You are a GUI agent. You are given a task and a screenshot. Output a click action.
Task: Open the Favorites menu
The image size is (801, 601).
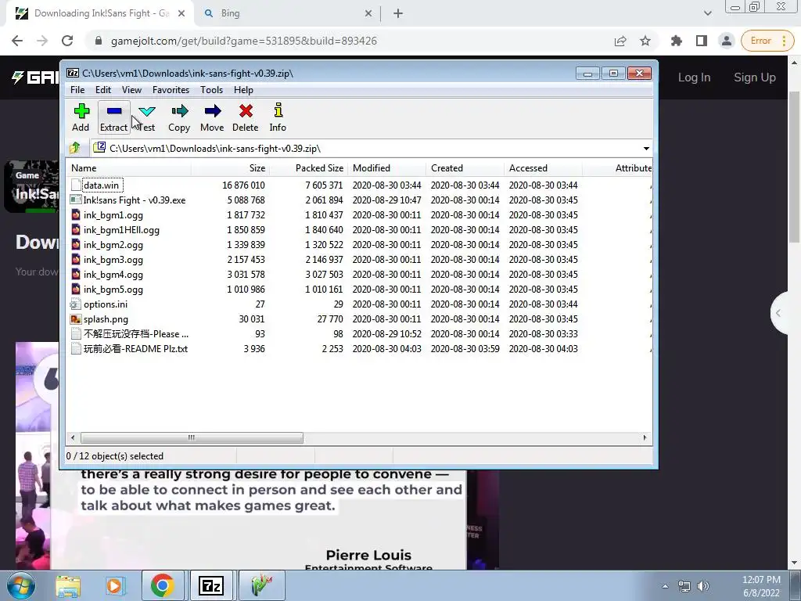pyautogui.click(x=171, y=90)
